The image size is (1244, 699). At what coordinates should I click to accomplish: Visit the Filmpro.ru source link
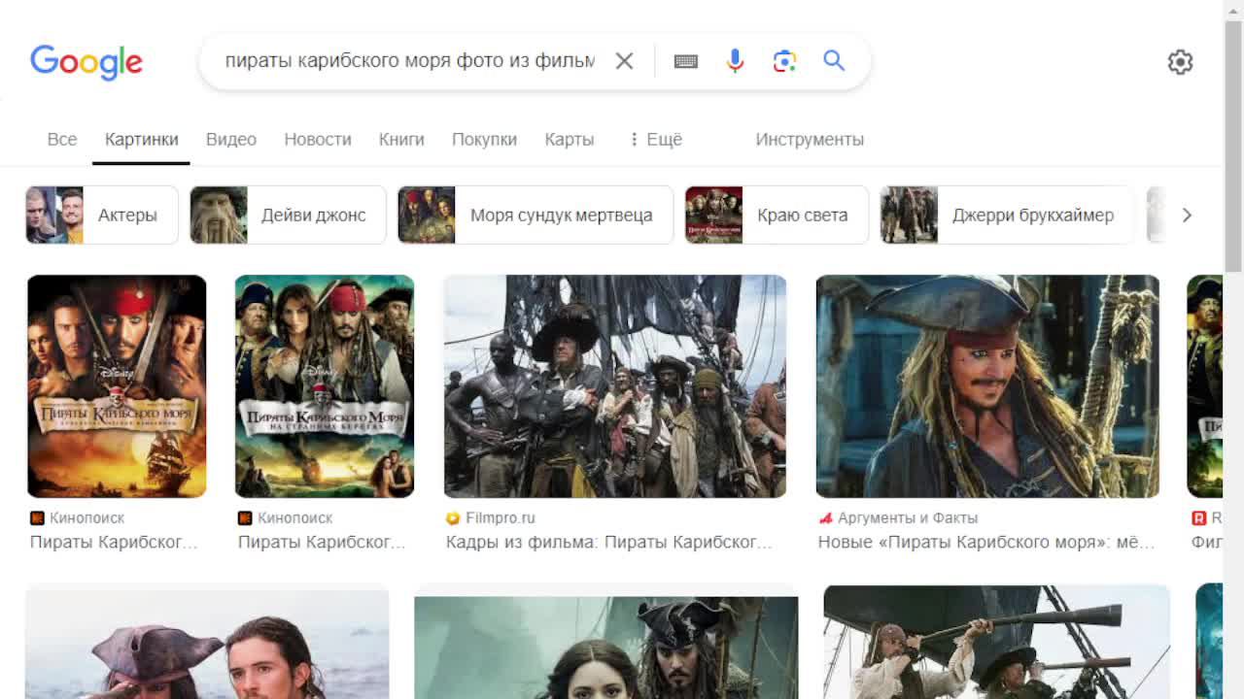[x=491, y=518]
